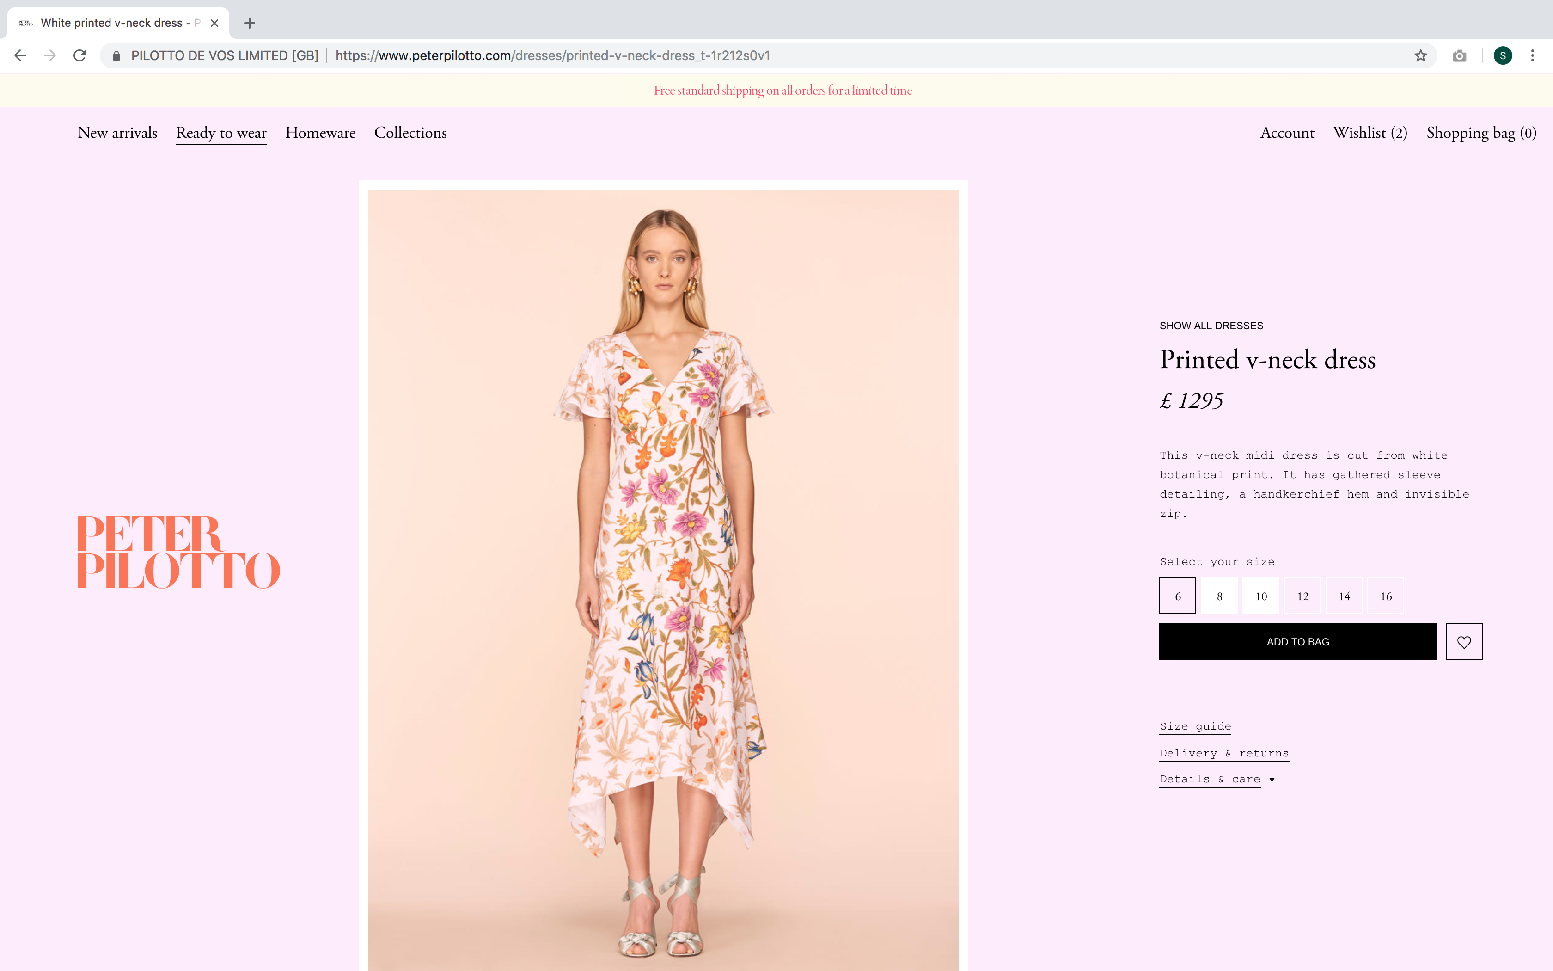Viewport: 1553px width, 971px height.
Task: Click the dress product image
Action: pyautogui.click(x=663, y=578)
